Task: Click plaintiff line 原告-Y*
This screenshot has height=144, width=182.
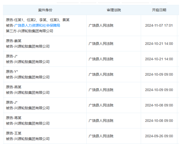Action: (12, 72)
